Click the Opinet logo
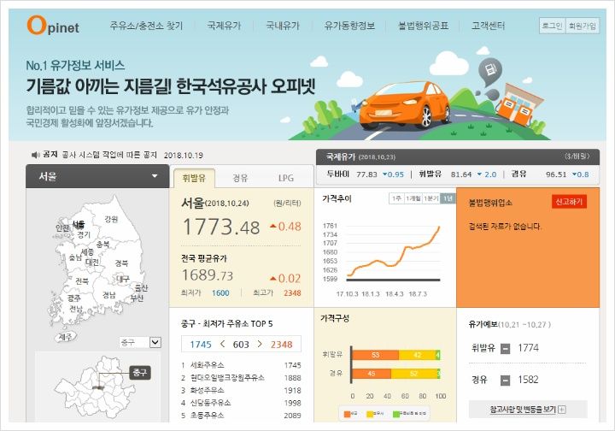615x431 pixels. [x=53, y=26]
